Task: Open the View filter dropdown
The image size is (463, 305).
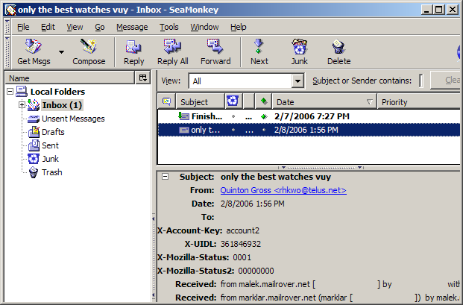Action: coord(297,81)
